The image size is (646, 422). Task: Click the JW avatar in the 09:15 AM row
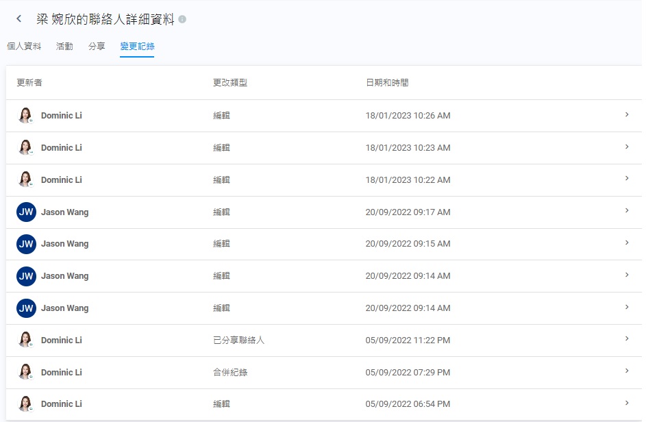tap(26, 244)
